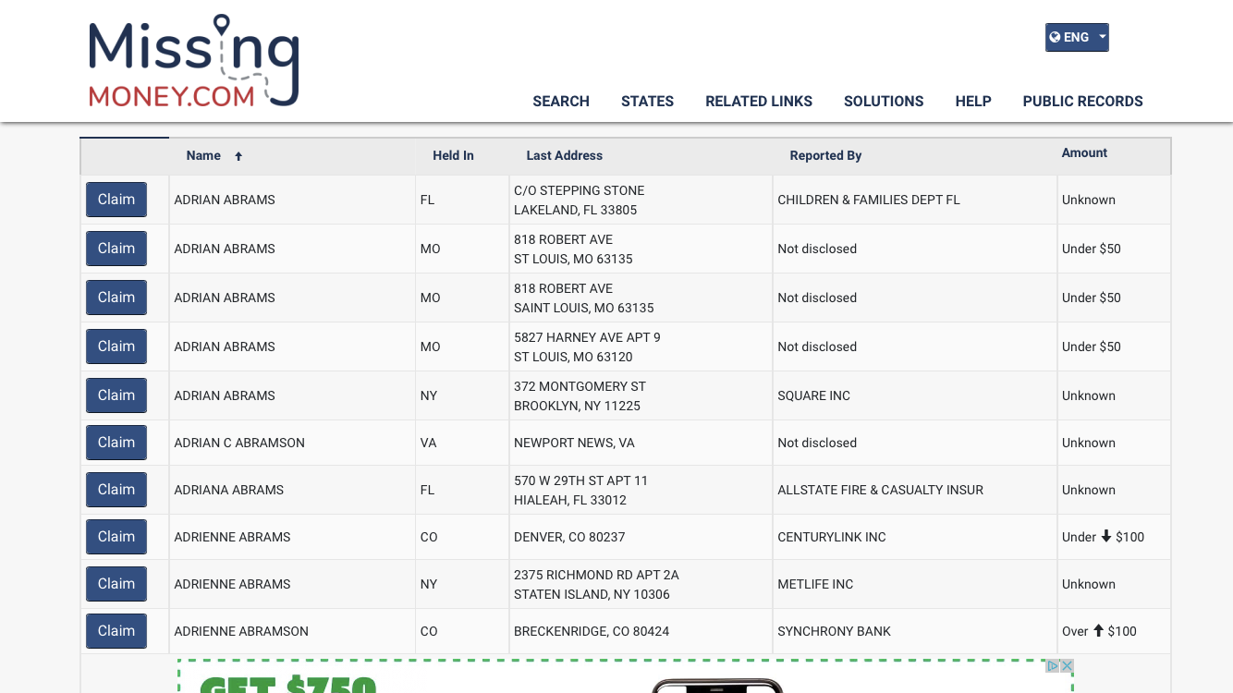Click the 2375 RICHMOND RD APT 2A address

(641, 584)
